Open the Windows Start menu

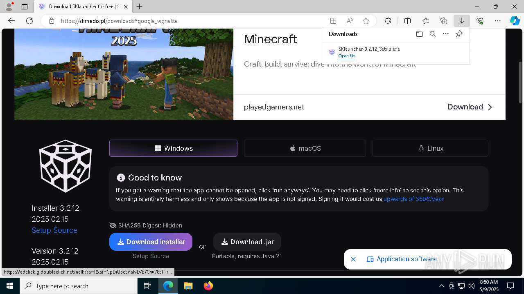(x=10, y=286)
